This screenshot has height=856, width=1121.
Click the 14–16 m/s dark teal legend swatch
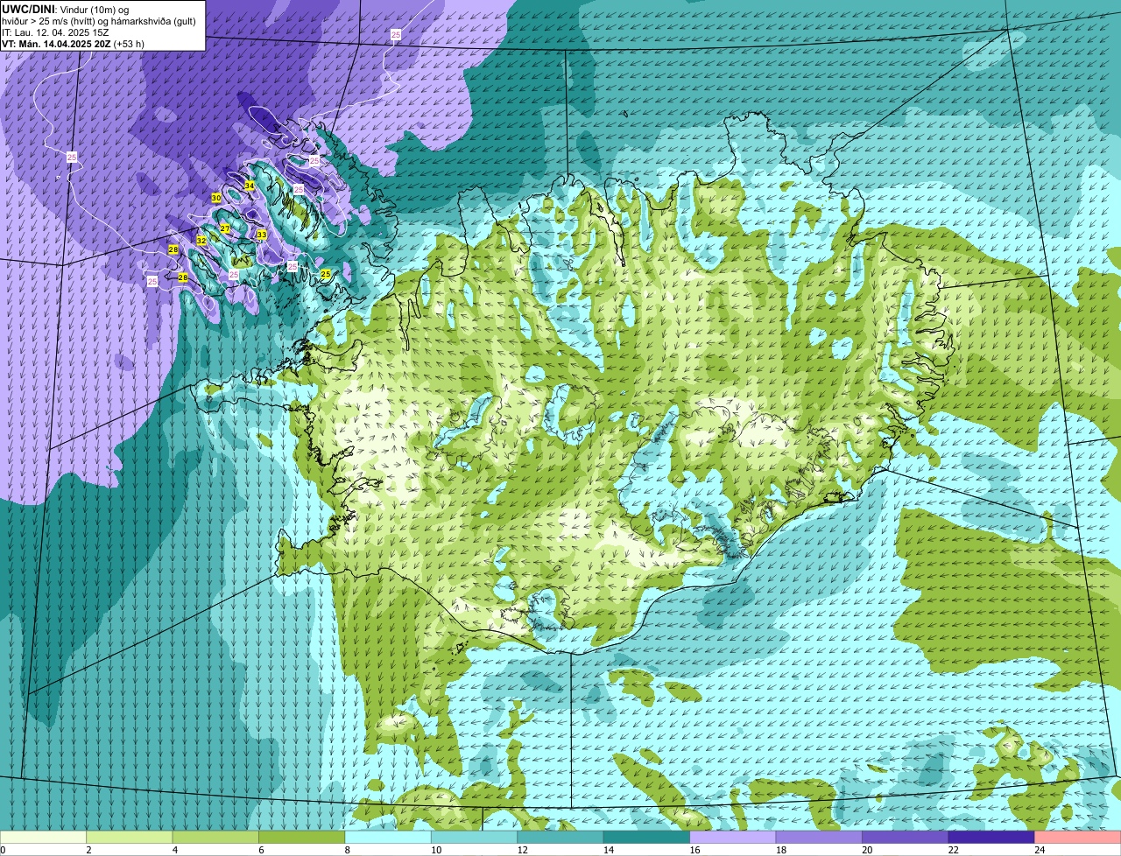(x=647, y=838)
